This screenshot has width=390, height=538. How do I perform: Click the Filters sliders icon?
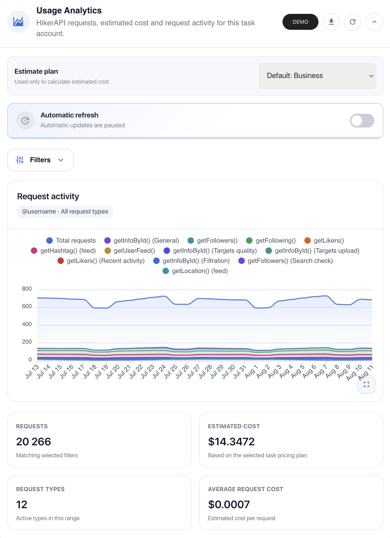20,160
